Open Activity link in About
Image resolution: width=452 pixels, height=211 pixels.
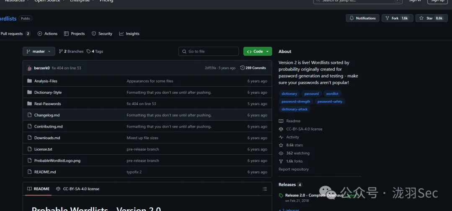pos(289,137)
